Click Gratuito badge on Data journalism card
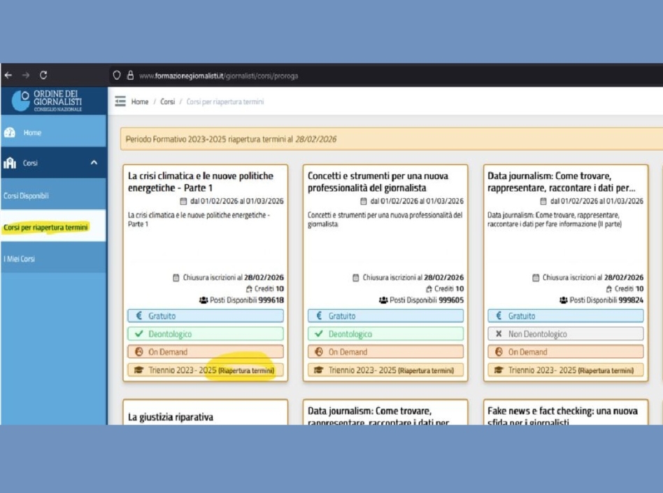Screen dimensions: 663x493 click(564, 316)
